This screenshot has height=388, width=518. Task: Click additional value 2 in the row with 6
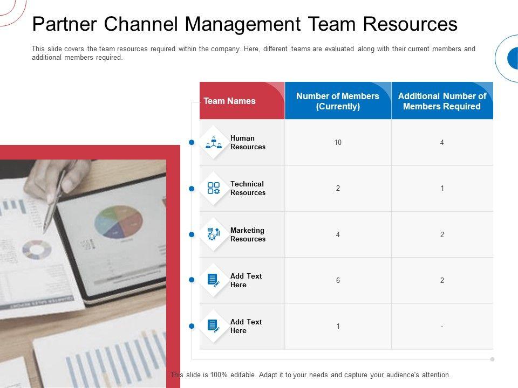pyautogui.click(x=442, y=280)
